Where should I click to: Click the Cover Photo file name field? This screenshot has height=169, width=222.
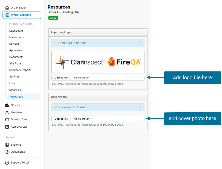pos(107,119)
